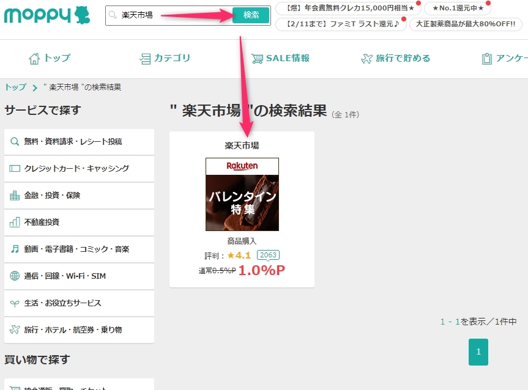Open the カテゴリ navigation item
The height and width of the screenshot is (390, 528).
(165, 58)
